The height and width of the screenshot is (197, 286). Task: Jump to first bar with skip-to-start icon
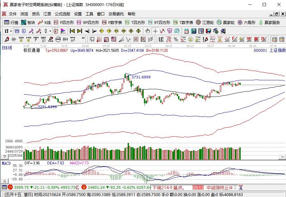(72, 31)
